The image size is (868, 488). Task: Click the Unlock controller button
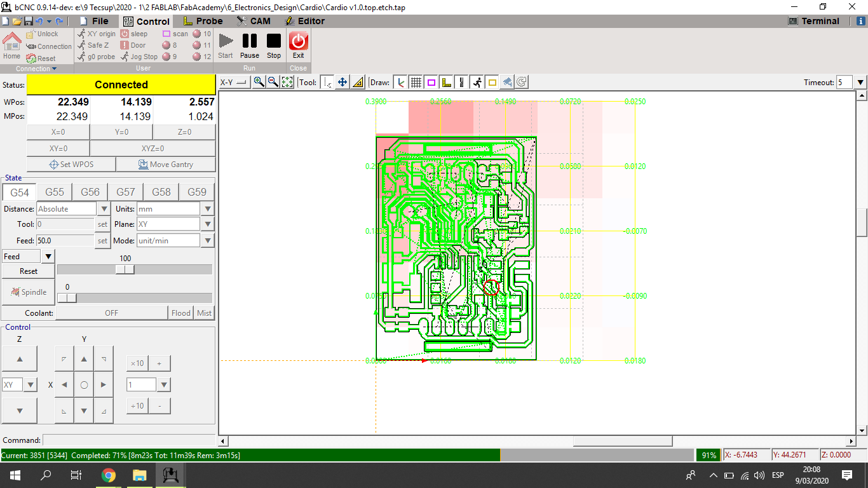pyautogui.click(x=42, y=34)
